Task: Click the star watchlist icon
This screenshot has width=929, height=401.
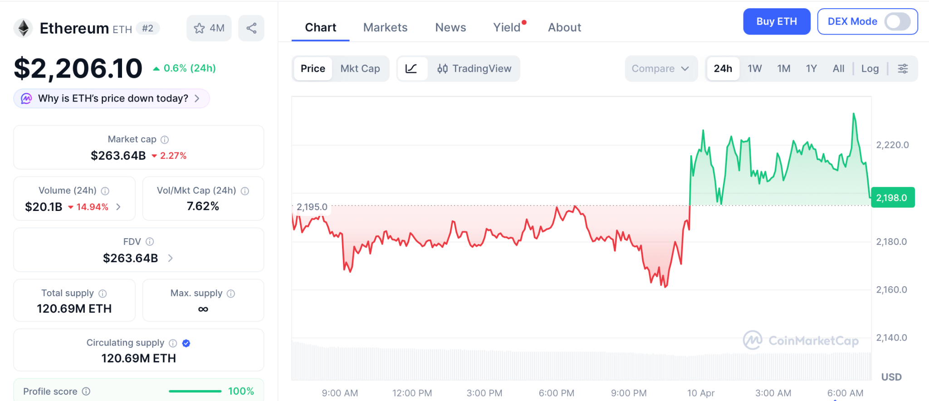Action: (199, 28)
